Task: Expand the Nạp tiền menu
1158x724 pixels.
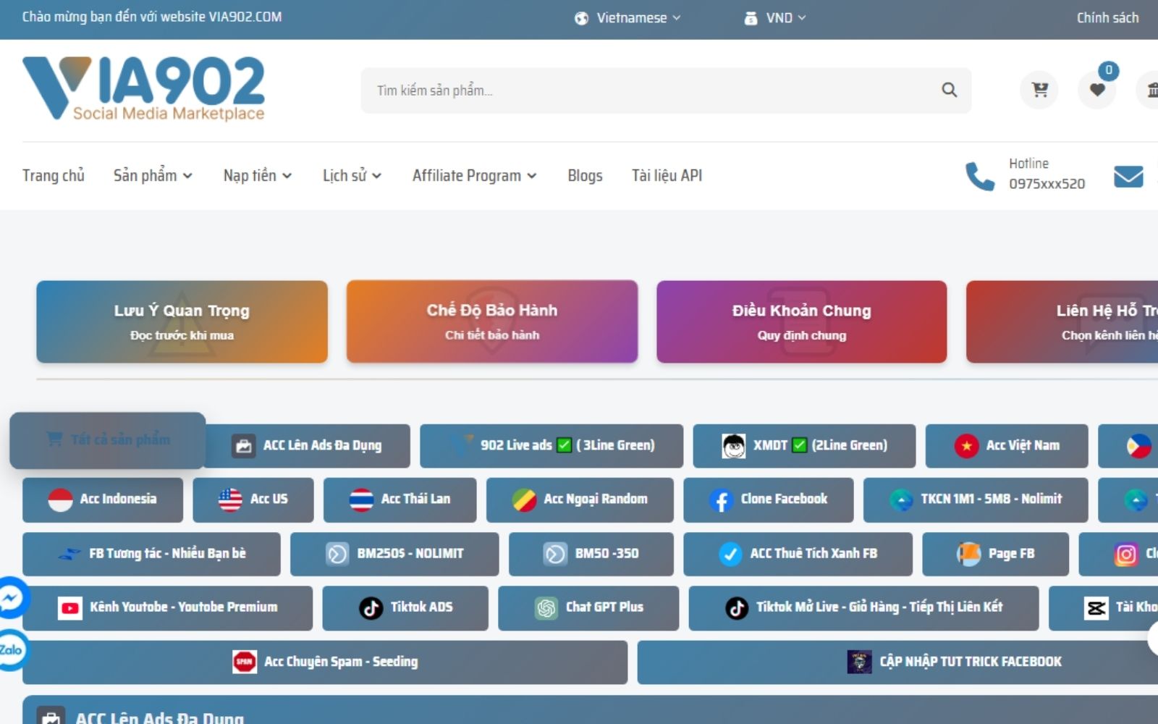Action: 258,176
